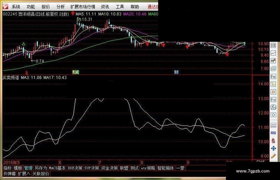280x180 pixels.
Task: Click the 关联报价 button
Action: [x=41, y=174]
